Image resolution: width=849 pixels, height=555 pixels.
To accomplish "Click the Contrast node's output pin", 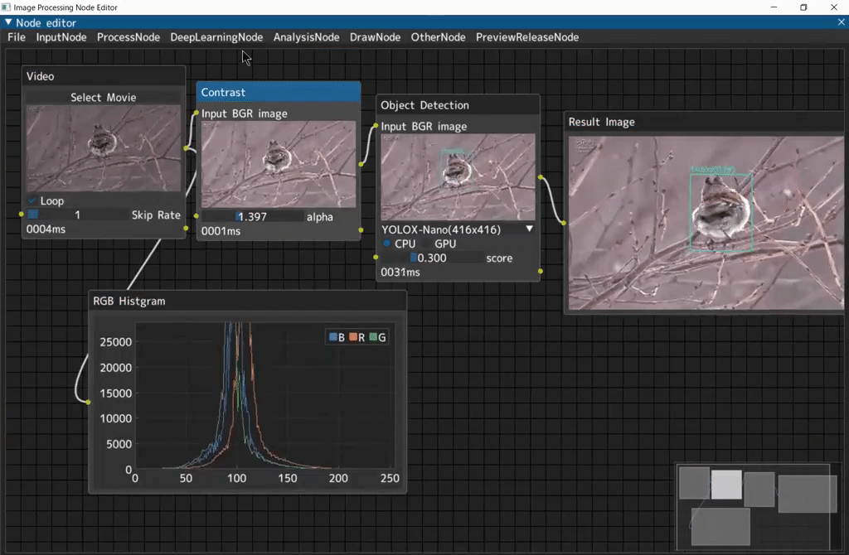I will pos(361,164).
